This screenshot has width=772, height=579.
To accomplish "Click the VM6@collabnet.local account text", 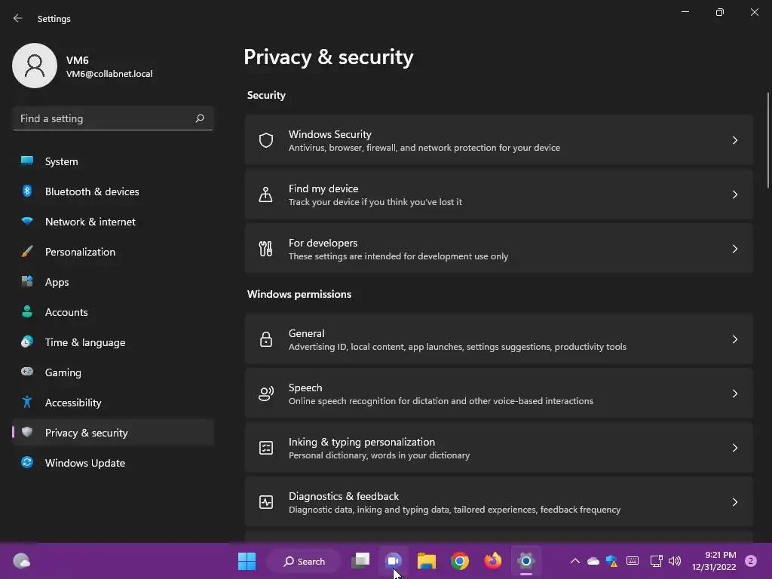I will (109, 74).
